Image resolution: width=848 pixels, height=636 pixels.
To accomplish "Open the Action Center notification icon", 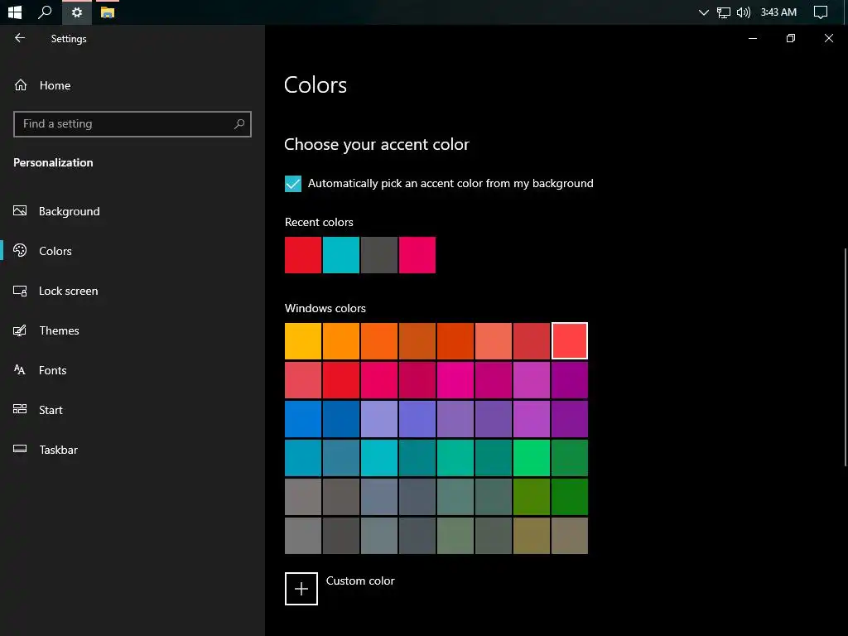I will (821, 12).
